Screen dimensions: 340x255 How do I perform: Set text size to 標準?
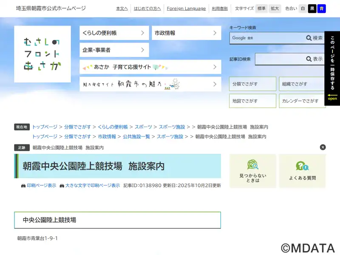[x=261, y=8]
